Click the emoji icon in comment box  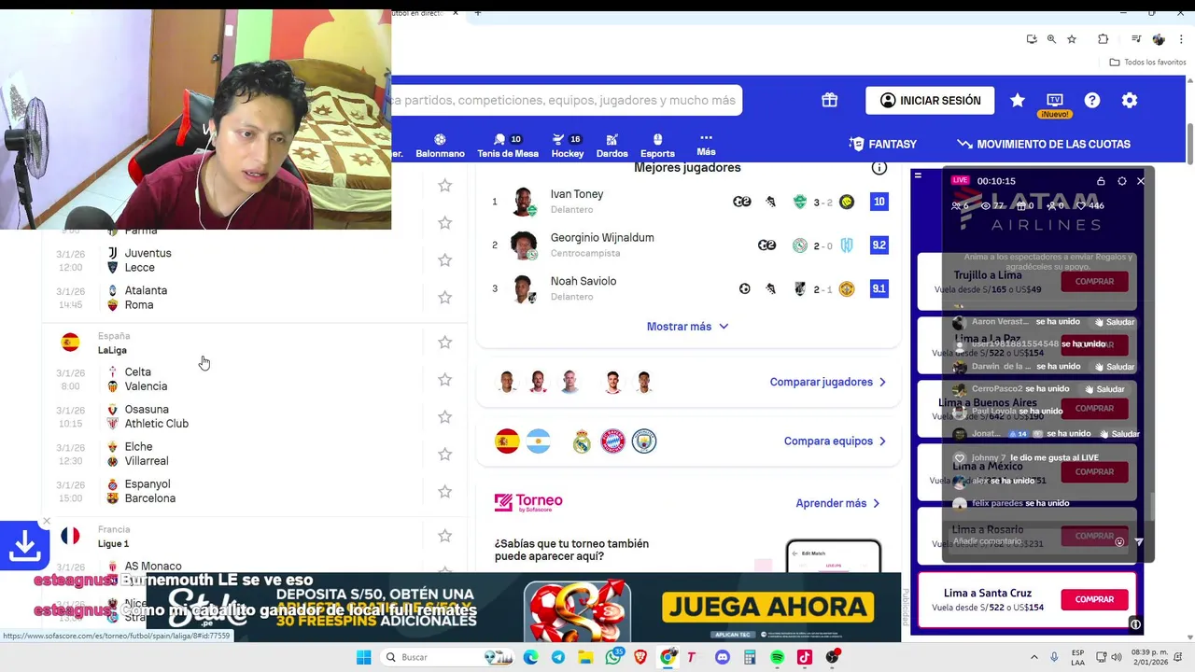coord(1119,541)
